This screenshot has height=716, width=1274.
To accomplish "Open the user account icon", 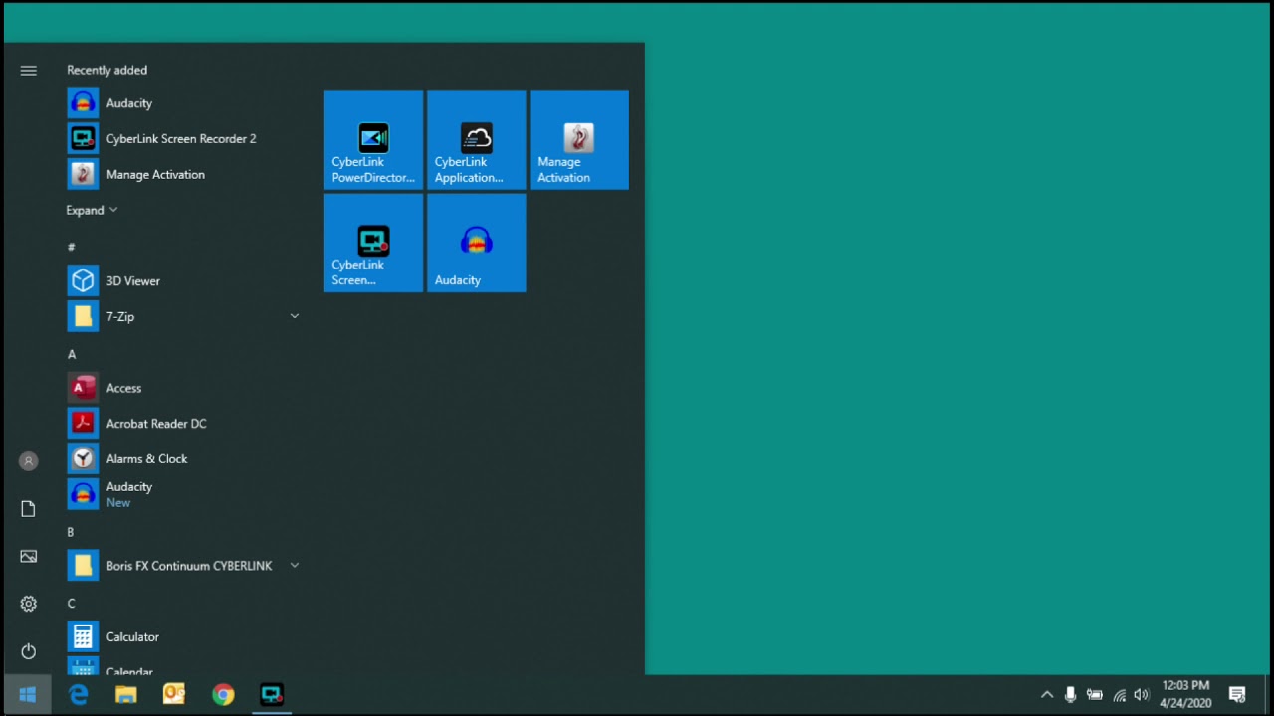I will 28,461.
